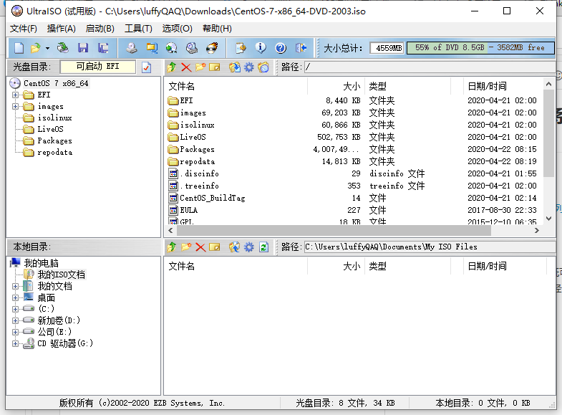Open the 工具(T) menu
Viewport: 562px width, 415px height.
tap(138, 29)
